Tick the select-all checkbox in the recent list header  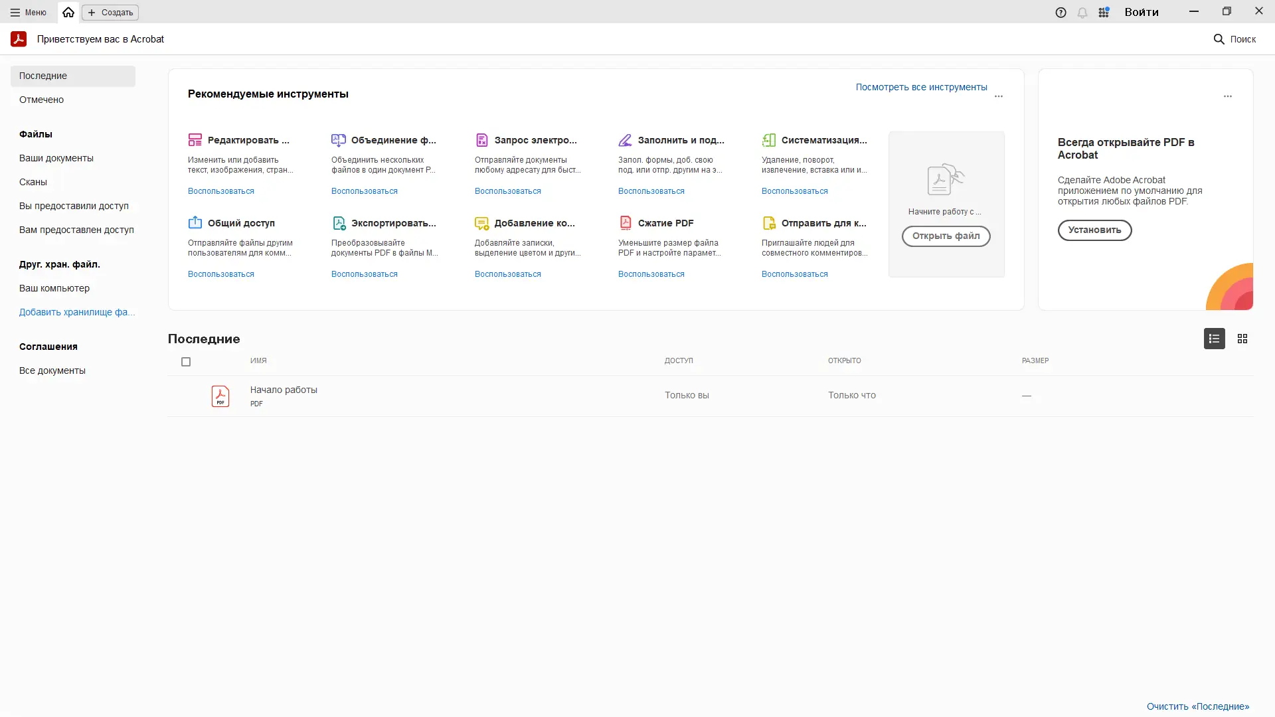click(186, 362)
